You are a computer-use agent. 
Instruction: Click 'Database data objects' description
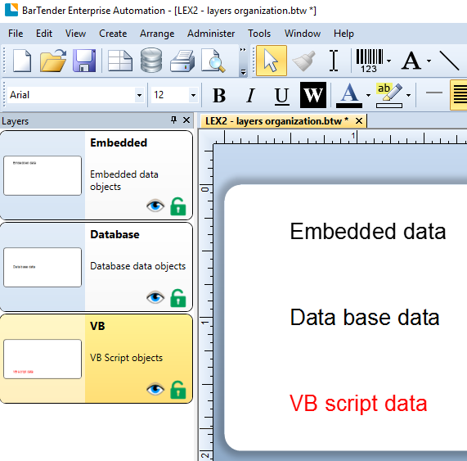click(138, 266)
